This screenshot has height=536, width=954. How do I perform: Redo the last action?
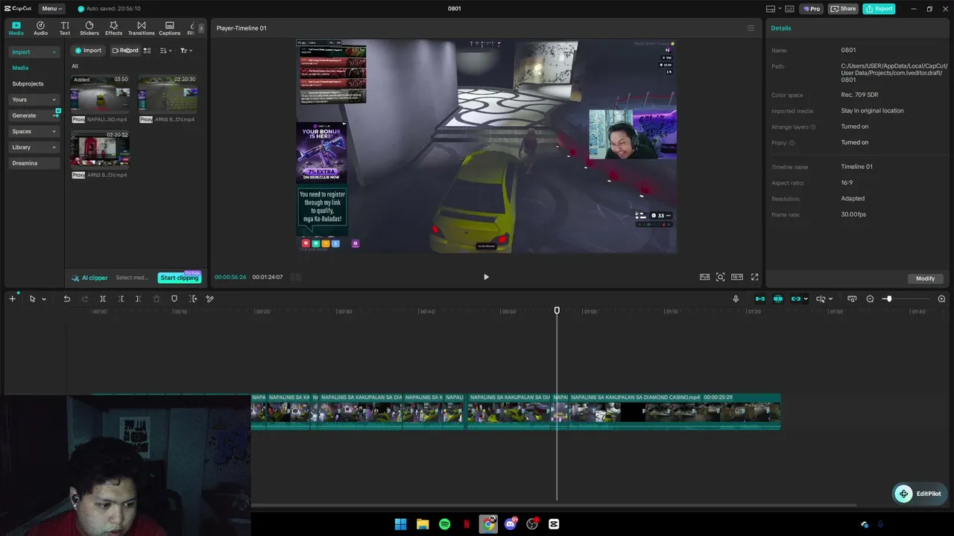(x=84, y=299)
